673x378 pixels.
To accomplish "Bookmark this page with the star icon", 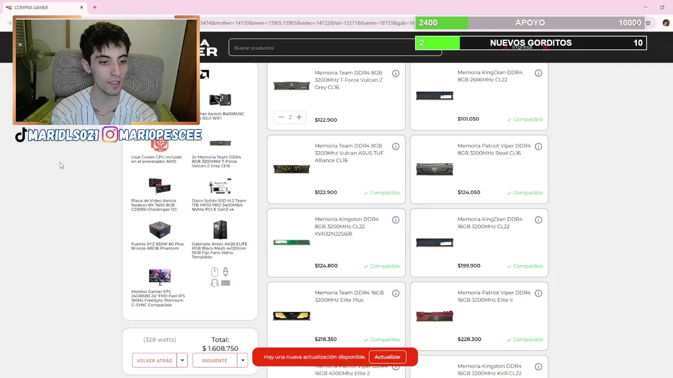I will (x=648, y=23).
